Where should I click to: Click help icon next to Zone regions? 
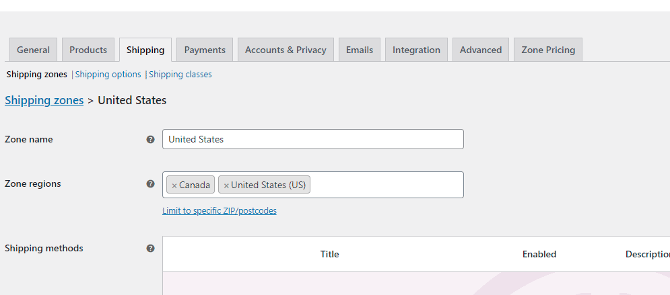pyautogui.click(x=150, y=183)
